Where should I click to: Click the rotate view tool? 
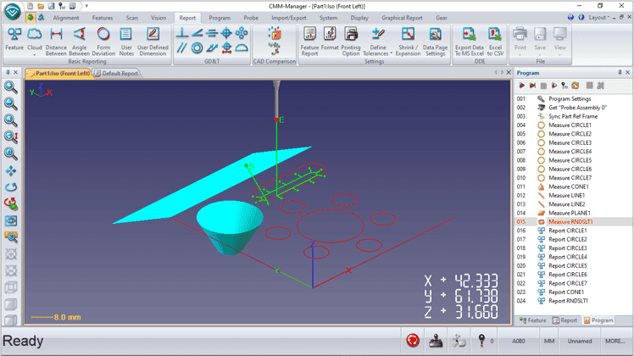pos(10,187)
